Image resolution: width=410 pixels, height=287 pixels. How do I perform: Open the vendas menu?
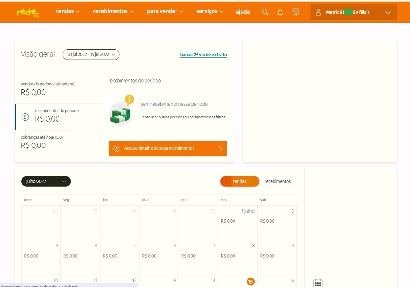(67, 11)
